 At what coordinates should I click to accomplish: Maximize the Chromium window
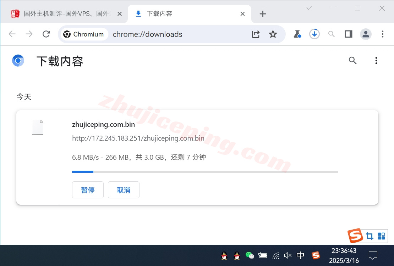pos(357,8)
